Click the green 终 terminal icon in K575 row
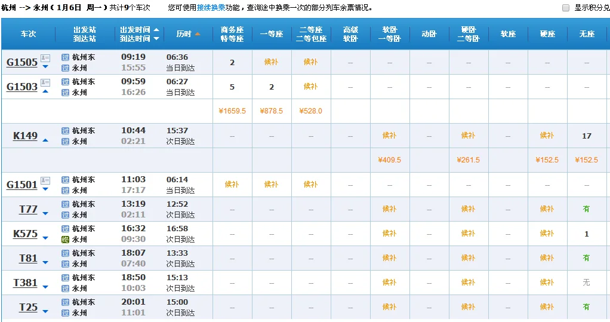The width and height of the screenshot is (610, 322). [66, 240]
